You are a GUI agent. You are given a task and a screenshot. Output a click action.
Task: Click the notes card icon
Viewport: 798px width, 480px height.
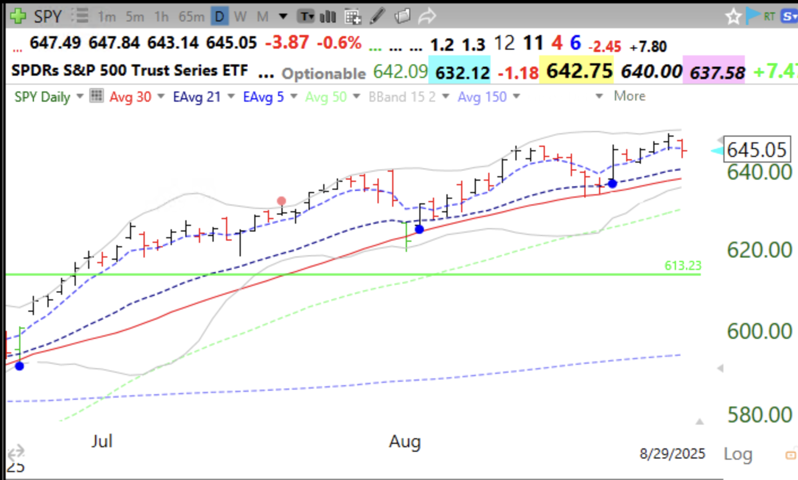[x=402, y=16]
